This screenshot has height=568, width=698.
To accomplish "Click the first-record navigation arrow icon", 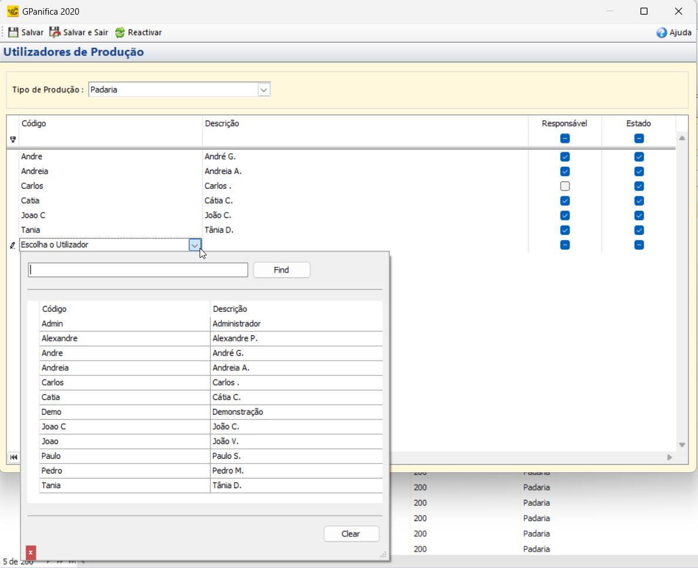I will [x=13, y=457].
